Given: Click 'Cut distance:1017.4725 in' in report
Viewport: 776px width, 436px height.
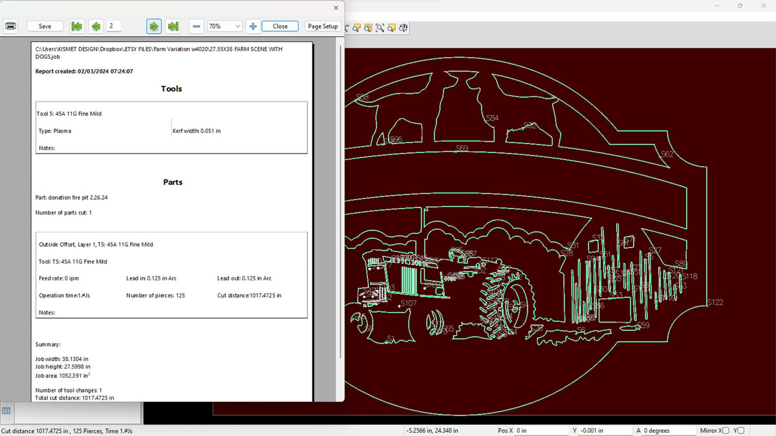Looking at the screenshot, I should click(250, 295).
